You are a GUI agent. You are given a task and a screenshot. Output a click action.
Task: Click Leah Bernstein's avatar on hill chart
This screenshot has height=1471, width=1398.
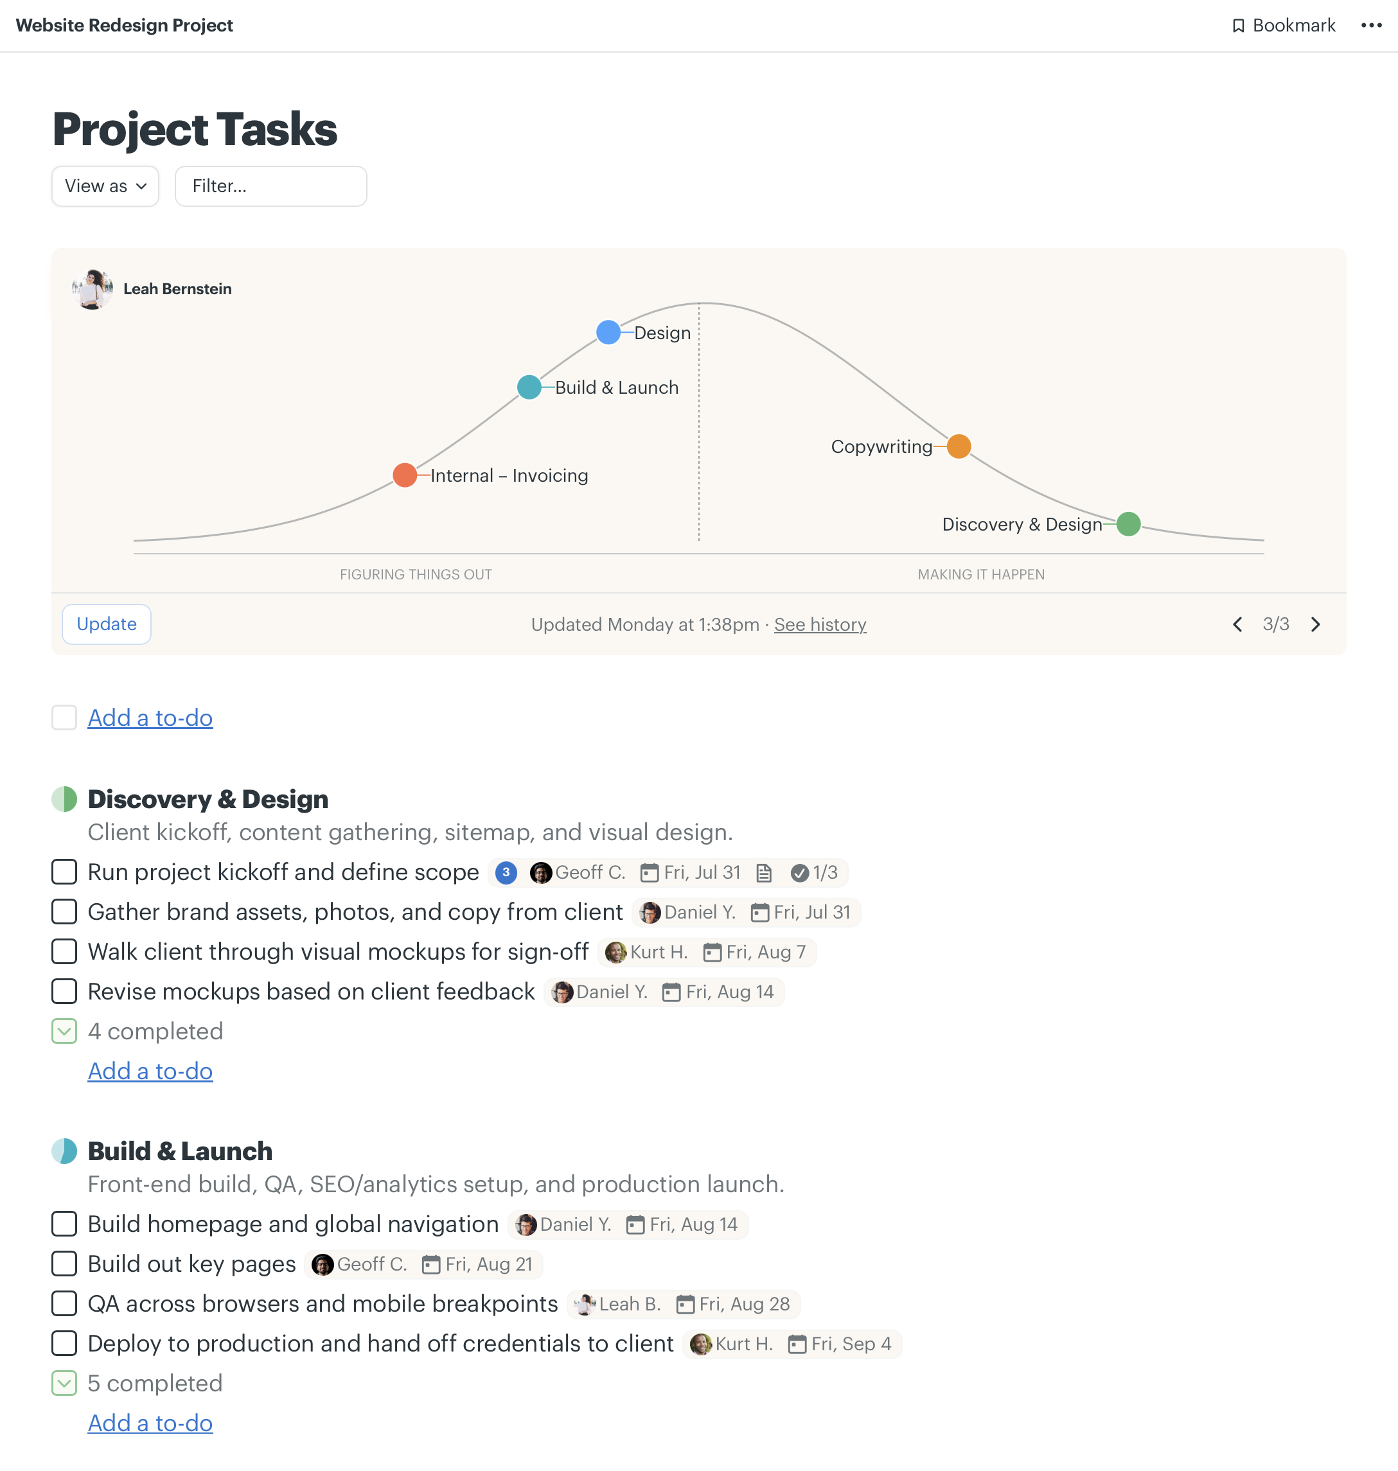pyautogui.click(x=93, y=289)
